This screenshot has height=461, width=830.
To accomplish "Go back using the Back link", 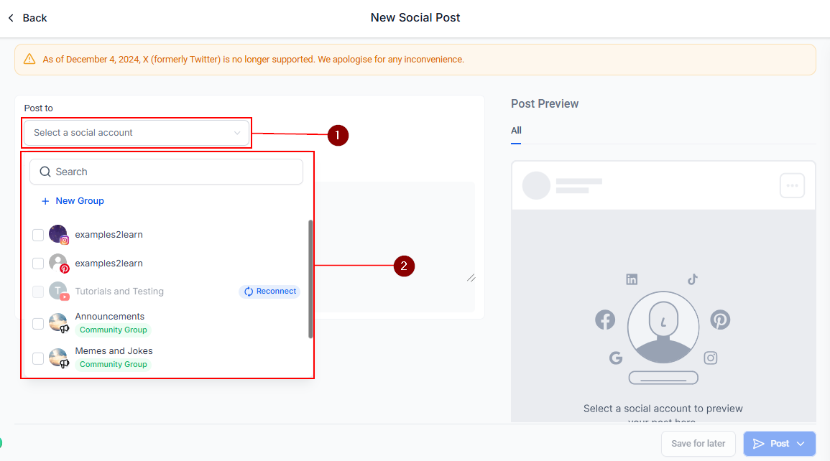I will [x=34, y=18].
